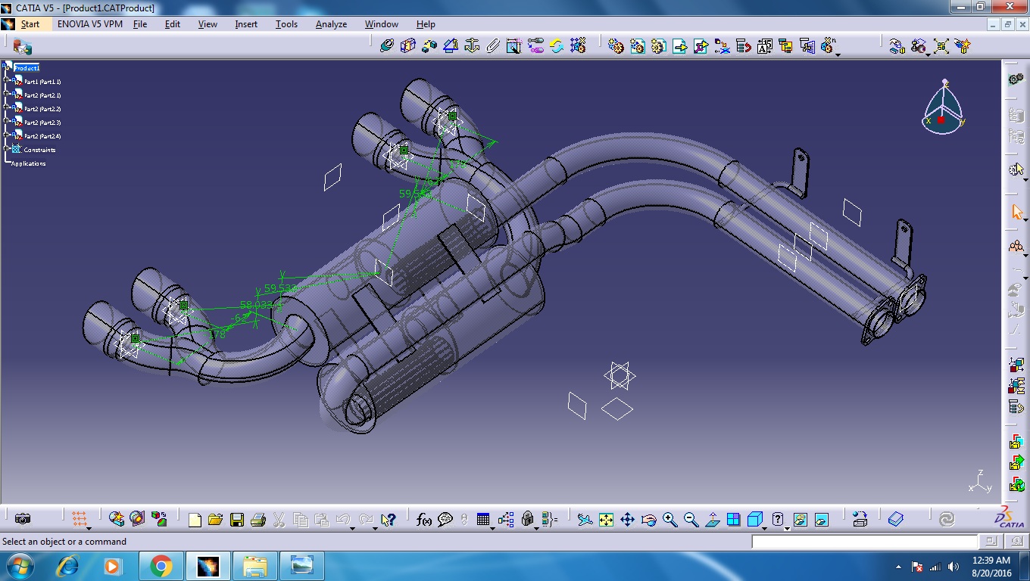The width and height of the screenshot is (1030, 581).
Task: Click the Update All icon
Action: coord(557,46)
